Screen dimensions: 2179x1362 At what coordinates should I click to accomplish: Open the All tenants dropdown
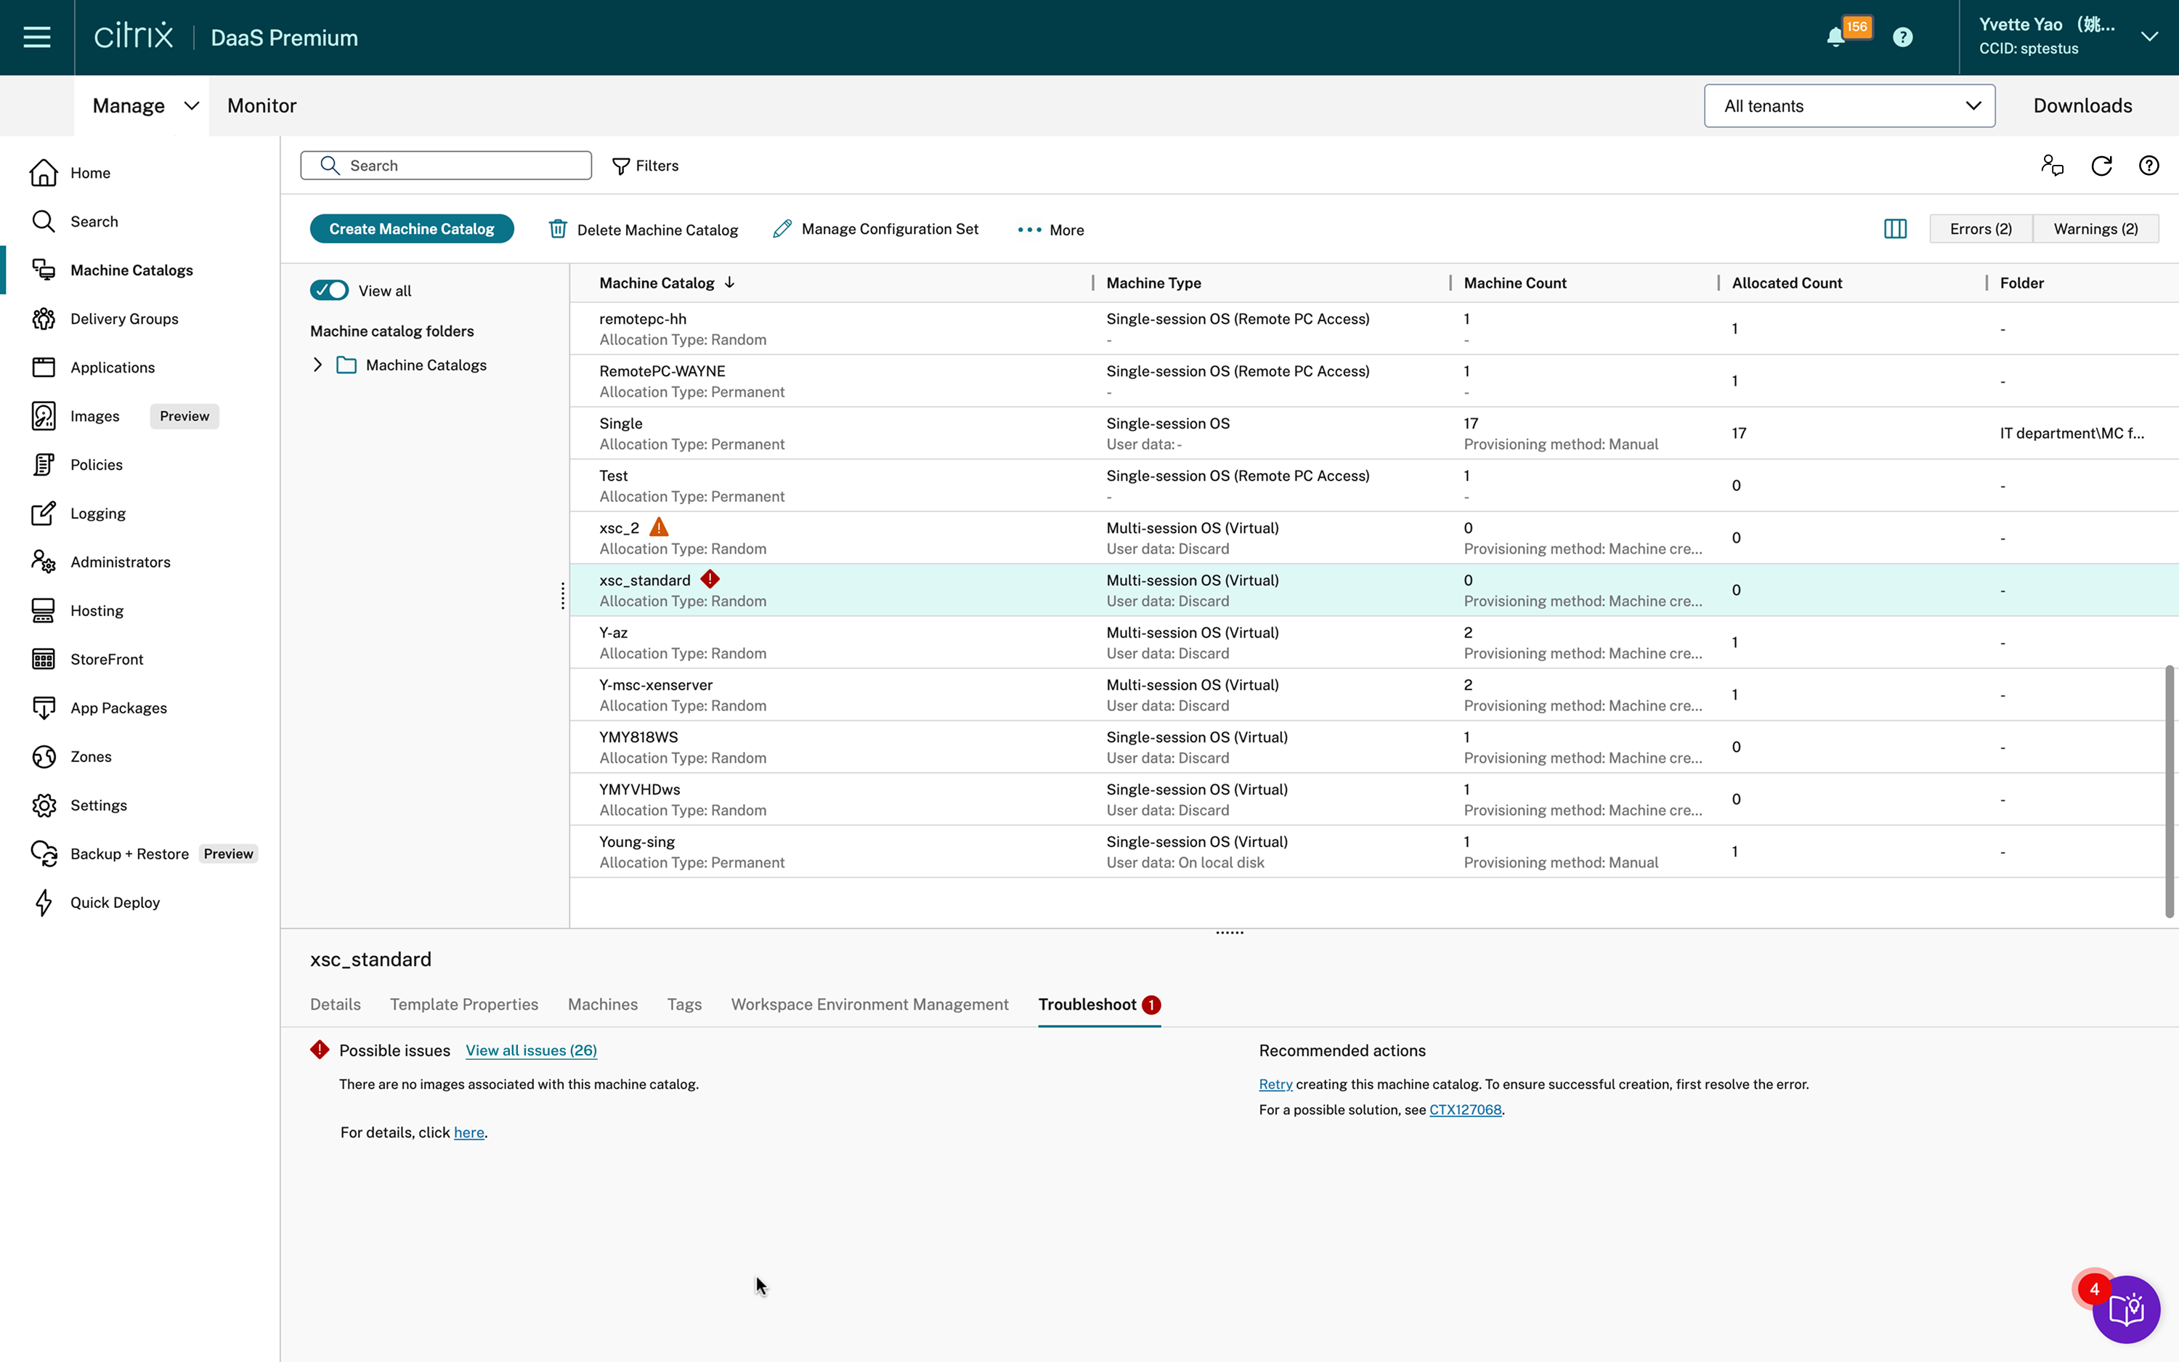1849,105
